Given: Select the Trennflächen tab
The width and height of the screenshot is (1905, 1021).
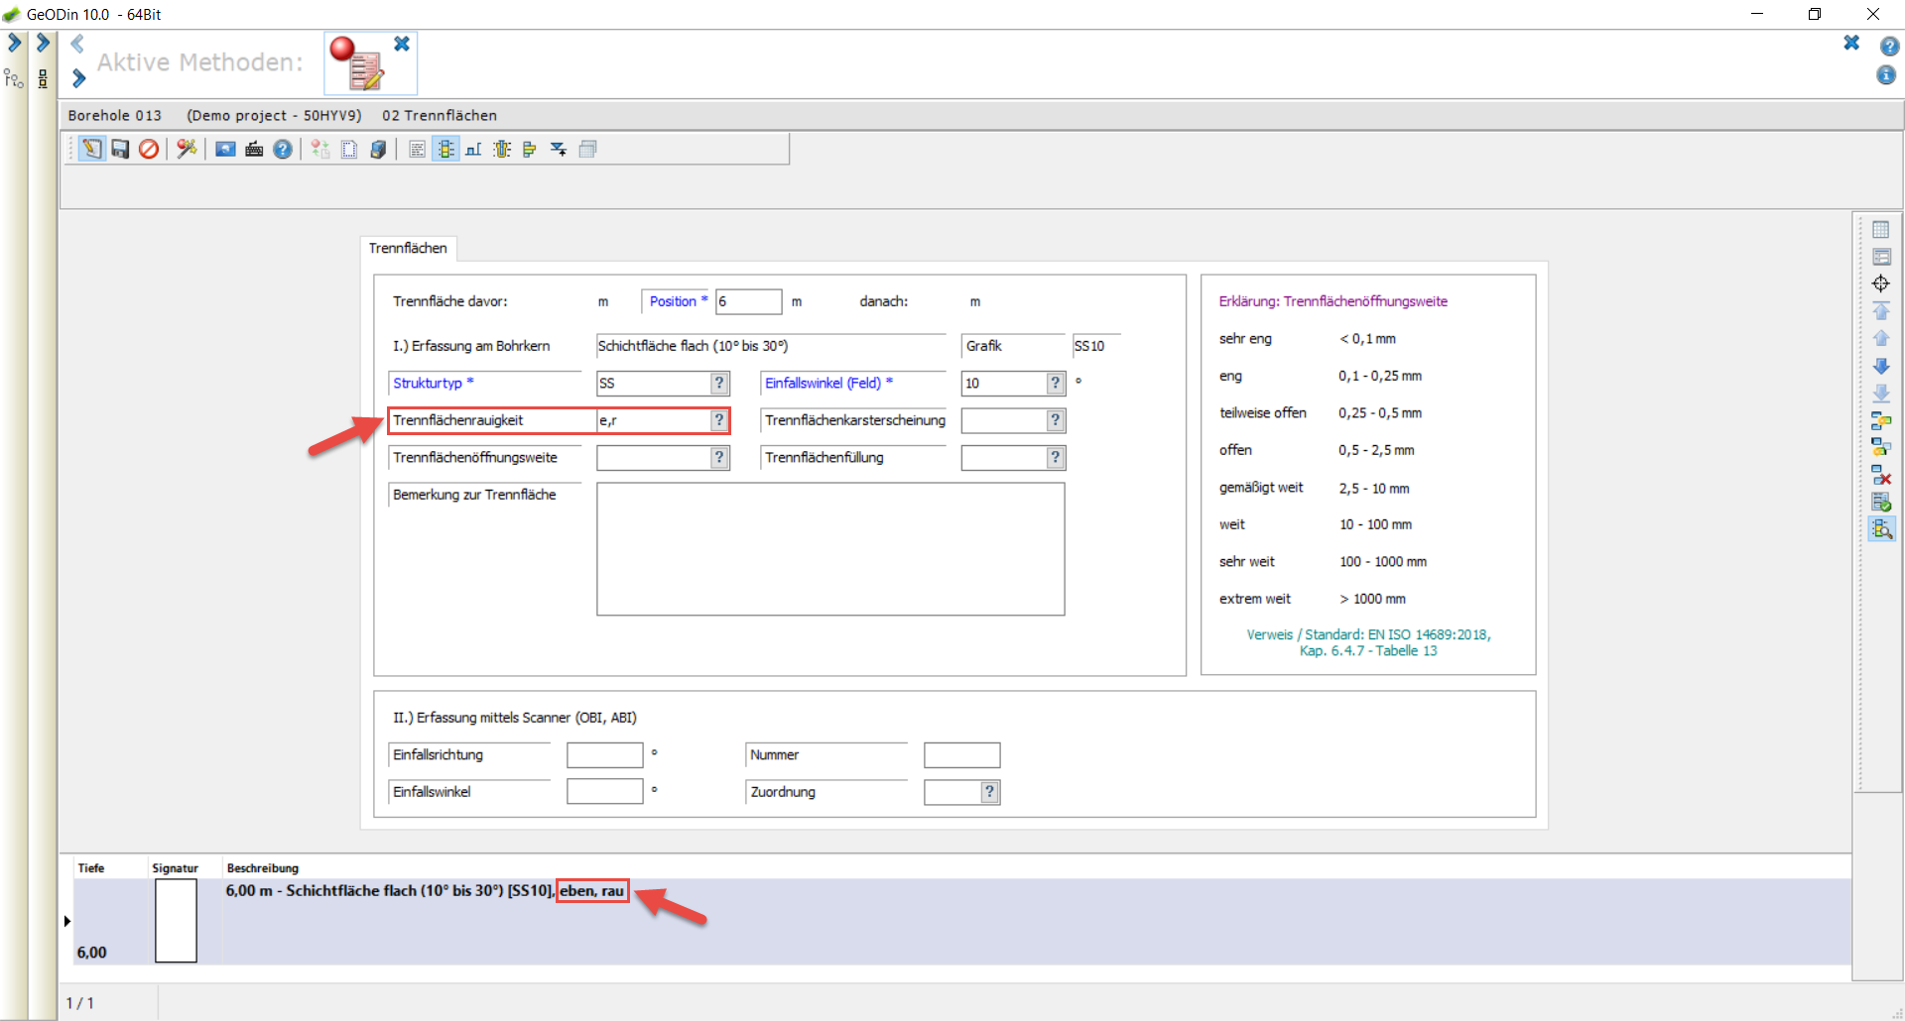Looking at the screenshot, I should 408,248.
